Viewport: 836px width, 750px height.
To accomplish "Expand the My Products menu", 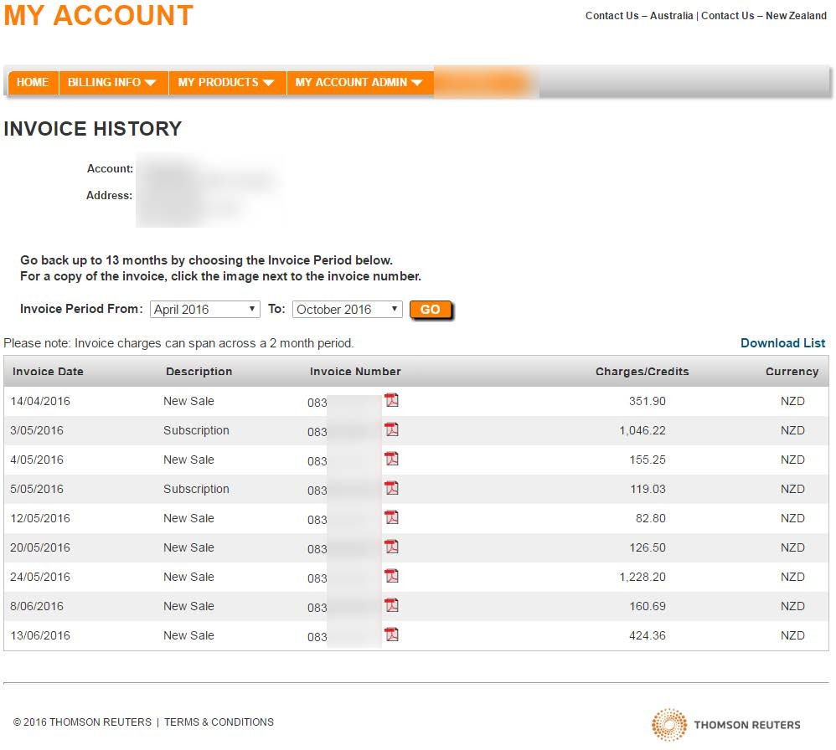I will 226,82.
